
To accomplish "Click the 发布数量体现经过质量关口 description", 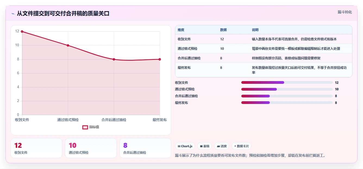I will pyautogui.click(x=299, y=70).
